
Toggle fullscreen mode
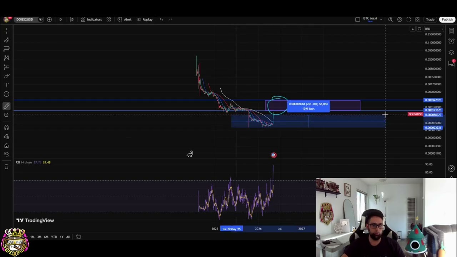tap(408, 19)
